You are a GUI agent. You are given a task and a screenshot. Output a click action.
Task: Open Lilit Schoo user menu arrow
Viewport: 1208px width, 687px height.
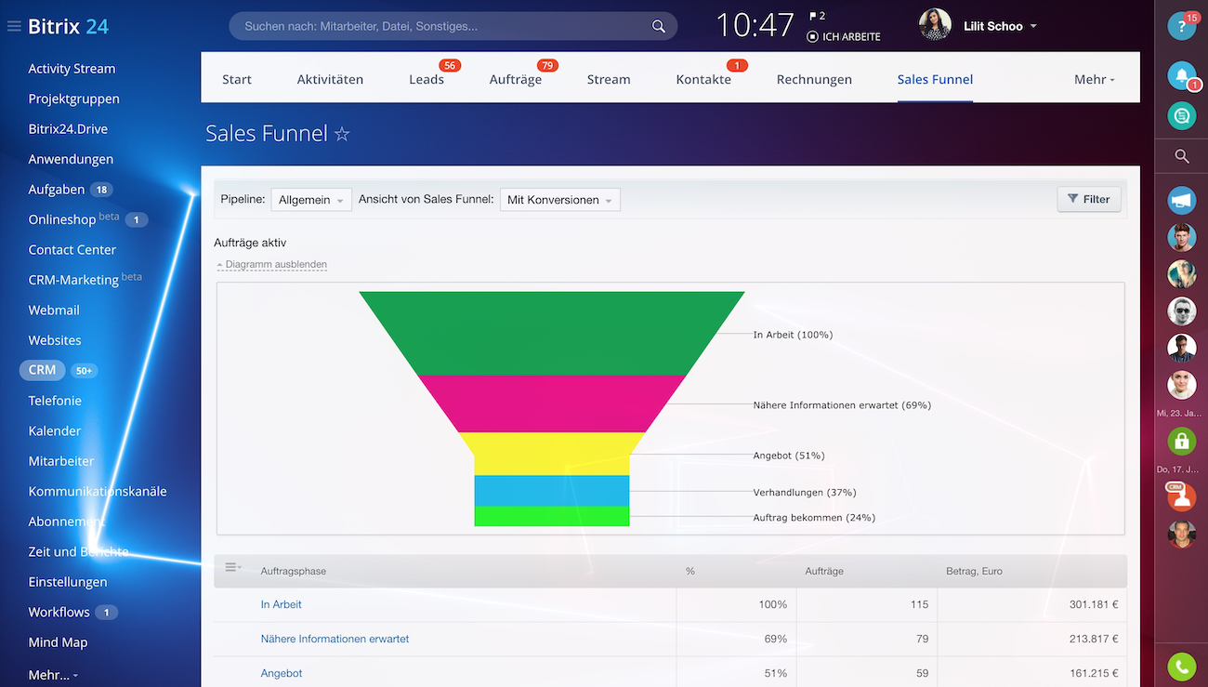(x=1033, y=27)
